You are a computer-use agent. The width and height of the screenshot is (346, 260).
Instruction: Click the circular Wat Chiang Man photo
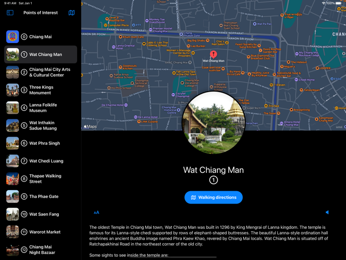tap(214, 123)
